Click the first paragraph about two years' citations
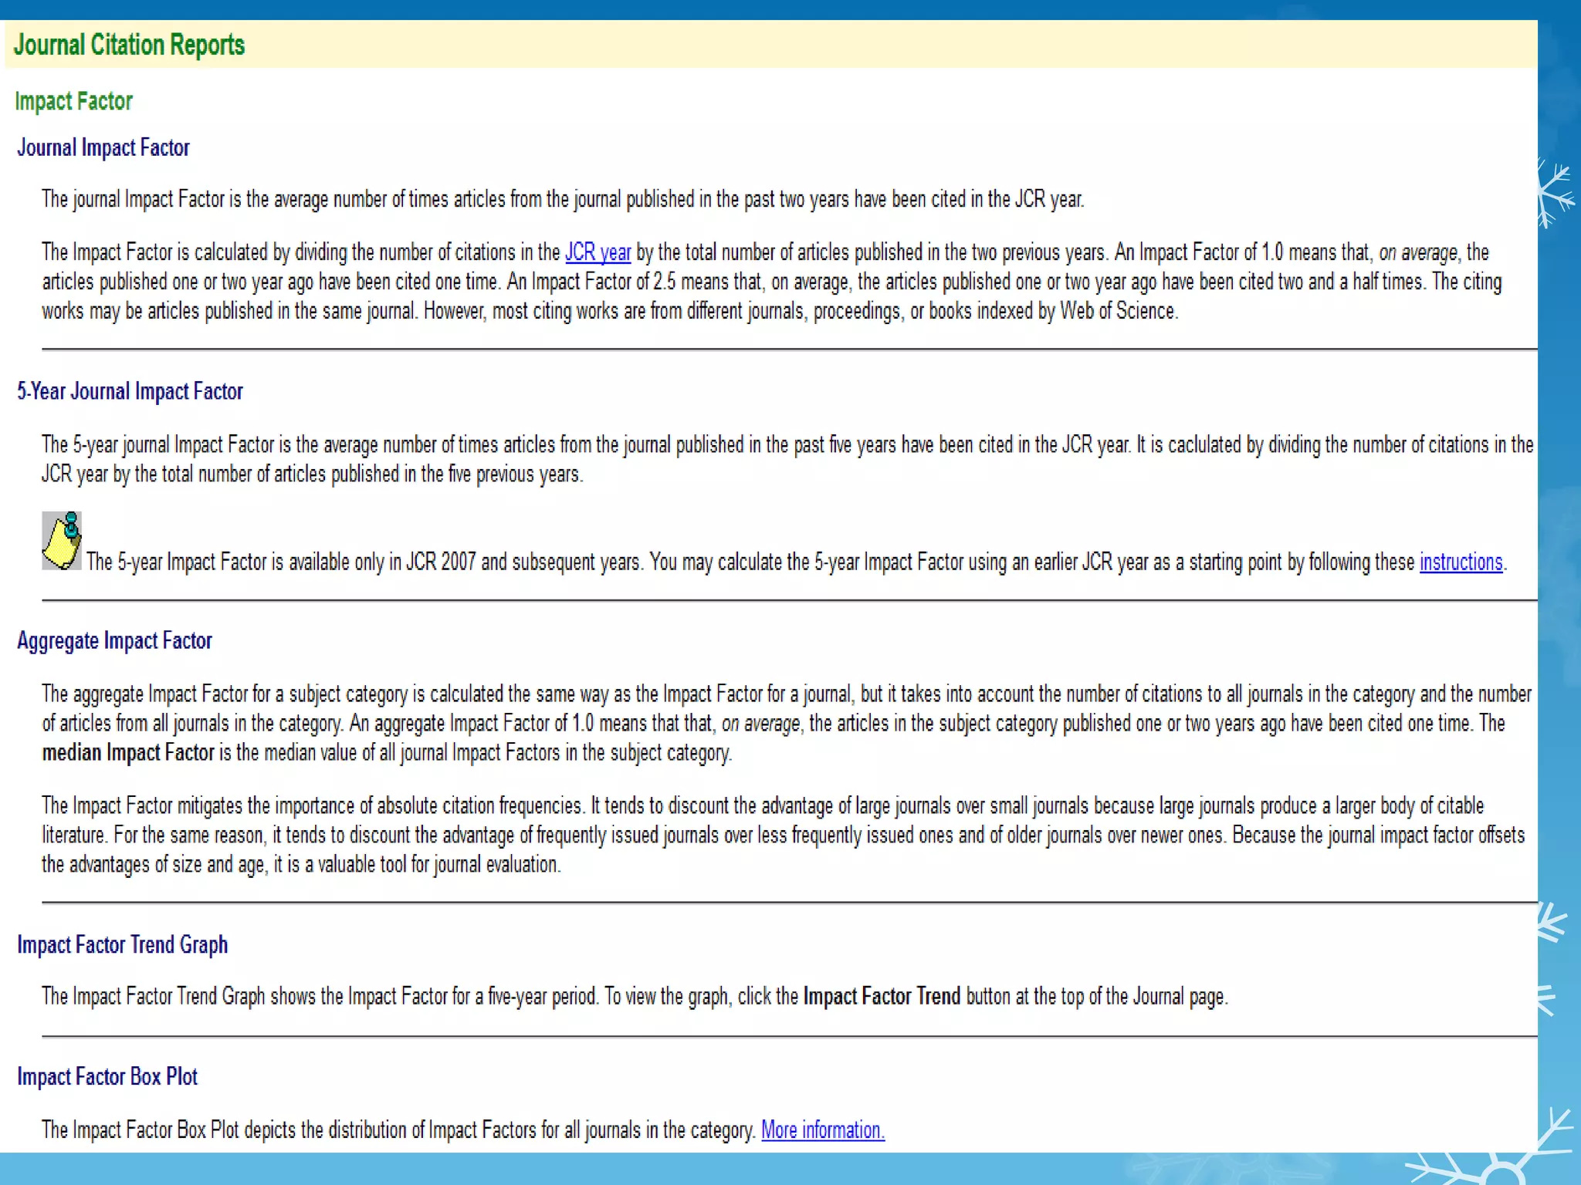This screenshot has width=1581, height=1185. coord(562,199)
